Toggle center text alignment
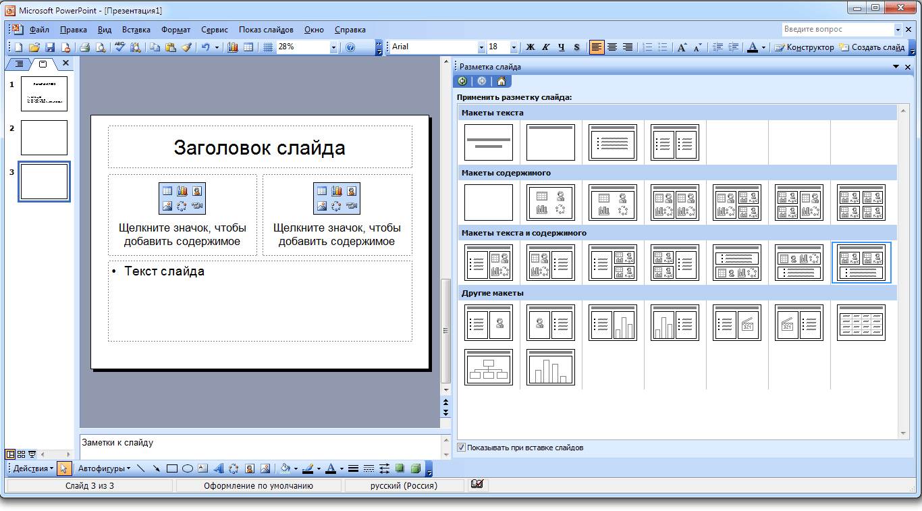Image resolution: width=922 pixels, height=511 pixels. 612,47
